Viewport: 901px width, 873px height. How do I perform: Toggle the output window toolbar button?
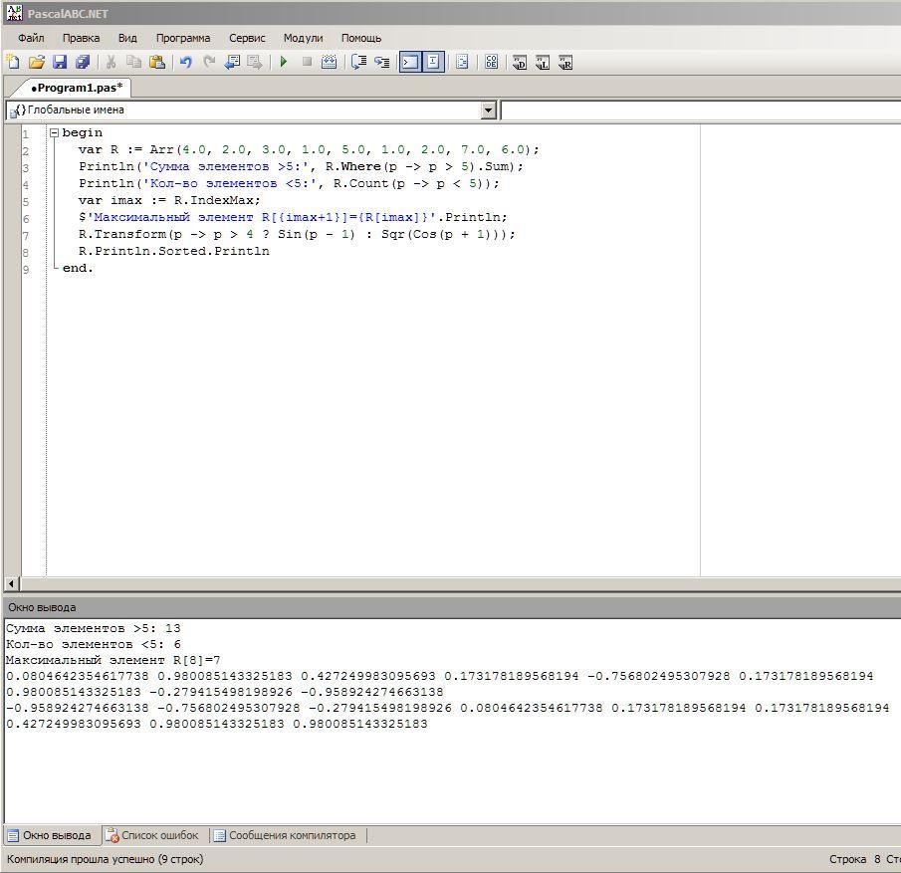(410, 62)
